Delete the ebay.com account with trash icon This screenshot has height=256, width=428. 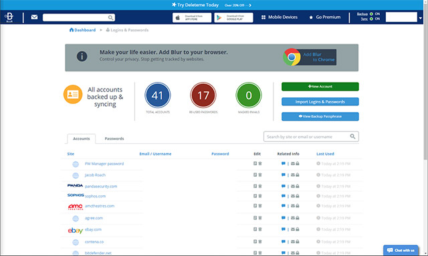(260, 229)
